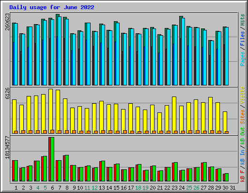Select day label 29 on the x-axis
This screenshot has width=248, height=193.
pos(218,188)
